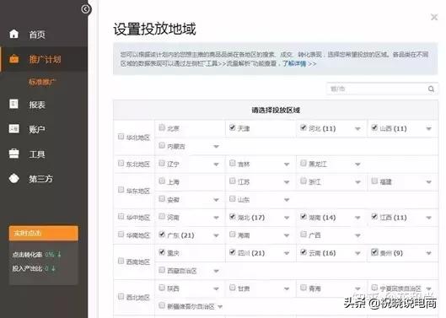446x318 pixels.
Task: Open the 首页 menu item
Action: pos(37,35)
